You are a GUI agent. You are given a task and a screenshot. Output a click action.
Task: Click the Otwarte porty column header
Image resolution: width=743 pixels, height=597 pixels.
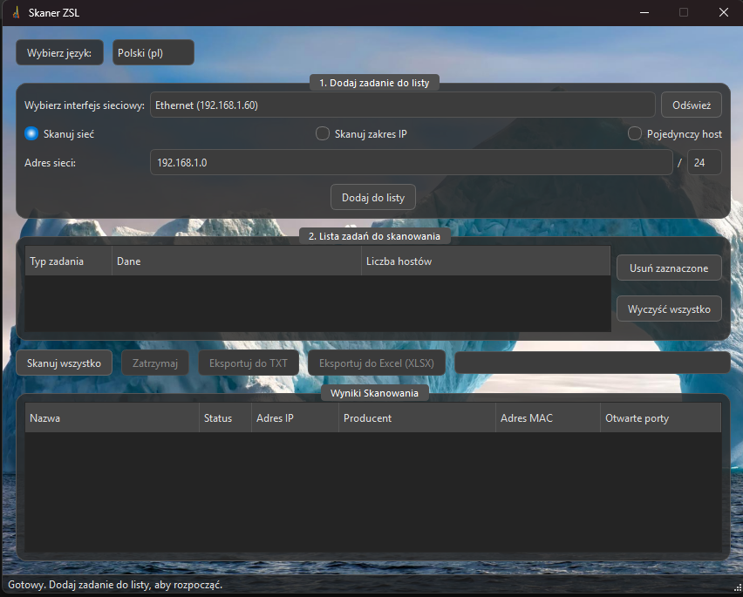tap(660, 418)
